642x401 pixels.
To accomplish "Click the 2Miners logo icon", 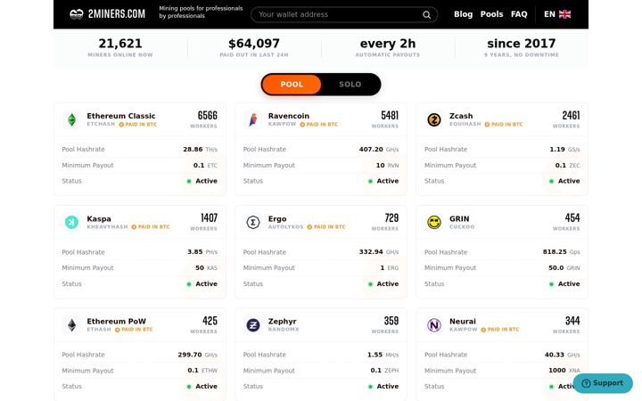I will (77, 14).
